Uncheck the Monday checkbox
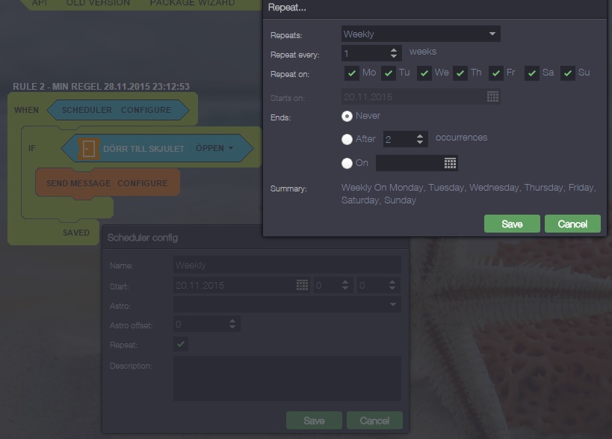The image size is (612, 439). click(351, 73)
